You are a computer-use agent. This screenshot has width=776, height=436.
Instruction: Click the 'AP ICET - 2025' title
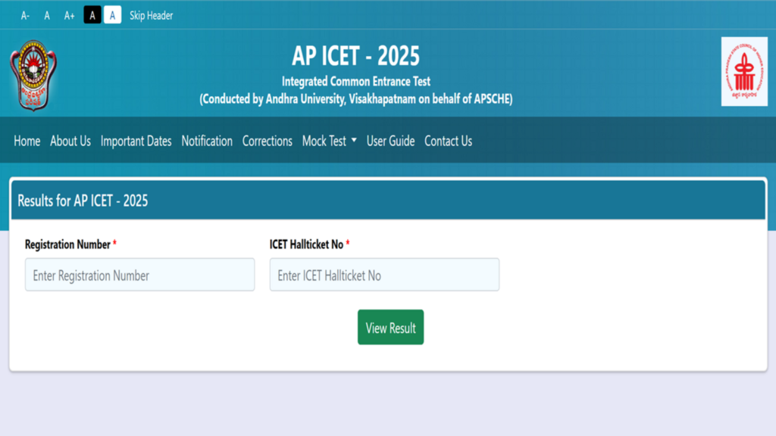click(x=356, y=56)
